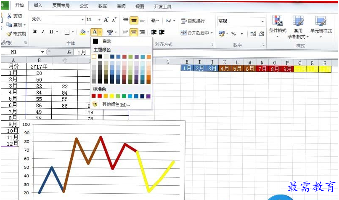Open the font size dropdown (11)
The width and height of the screenshot is (339, 200).
tap(99, 20)
